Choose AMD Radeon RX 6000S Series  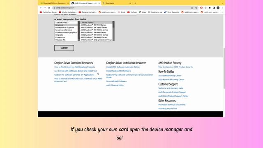96,37
